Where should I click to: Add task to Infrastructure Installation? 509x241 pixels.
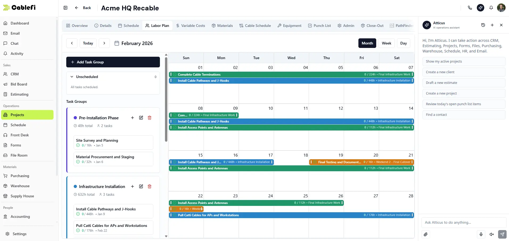tap(133, 186)
